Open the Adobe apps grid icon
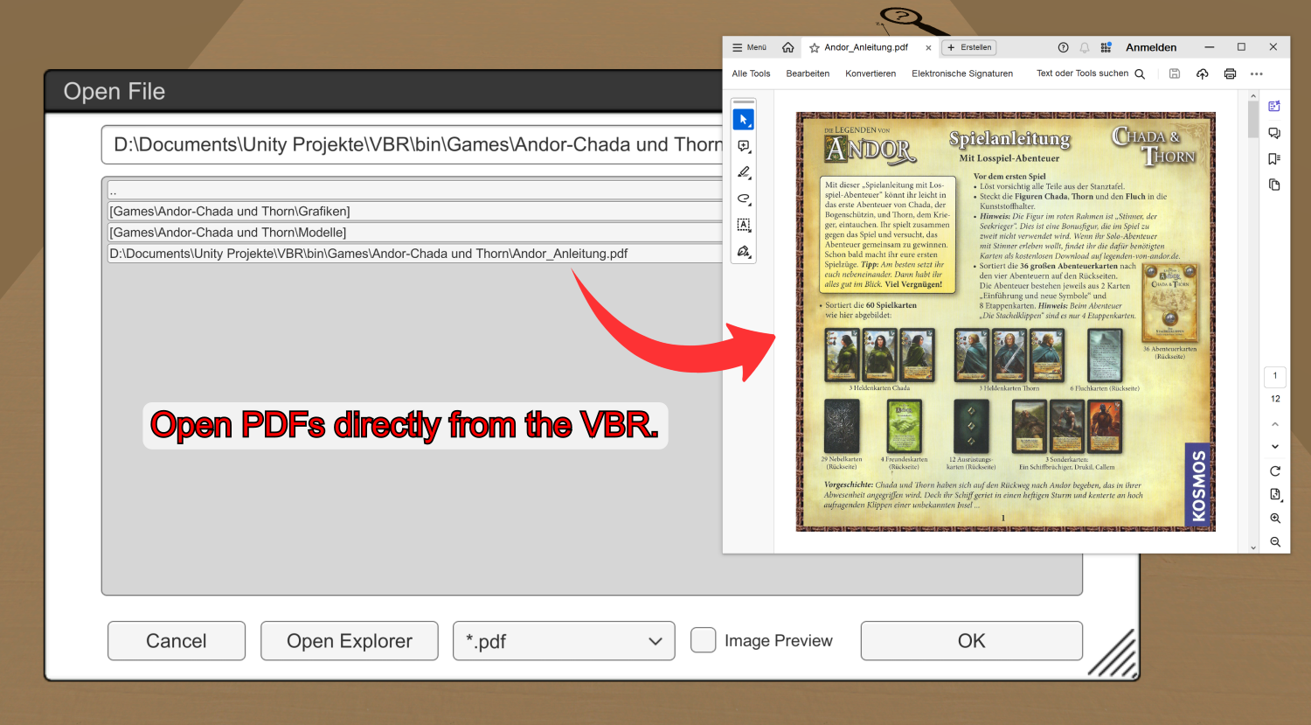This screenshot has width=1311, height=725. coord(1106,47)
